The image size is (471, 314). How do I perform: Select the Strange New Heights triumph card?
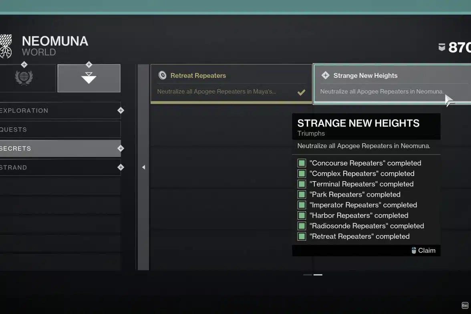(392, 84)
